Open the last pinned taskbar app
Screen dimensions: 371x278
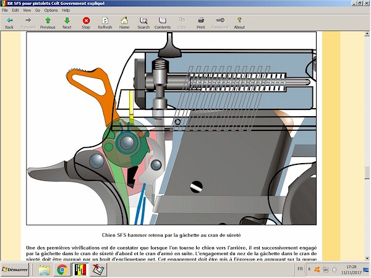(98, 270)
